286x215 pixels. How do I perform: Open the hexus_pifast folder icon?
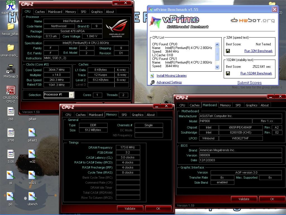[x=11, y=27]
